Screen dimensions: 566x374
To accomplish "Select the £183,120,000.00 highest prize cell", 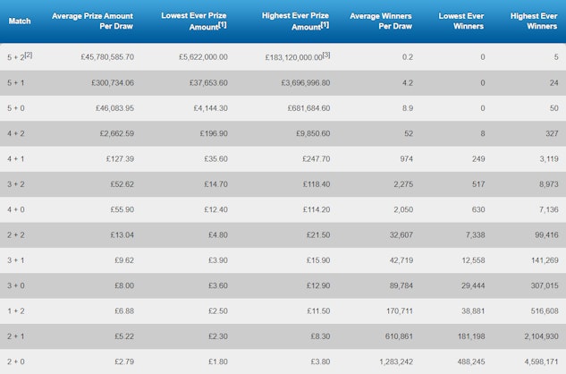I will pyautogui.click(x=294, y=57).
